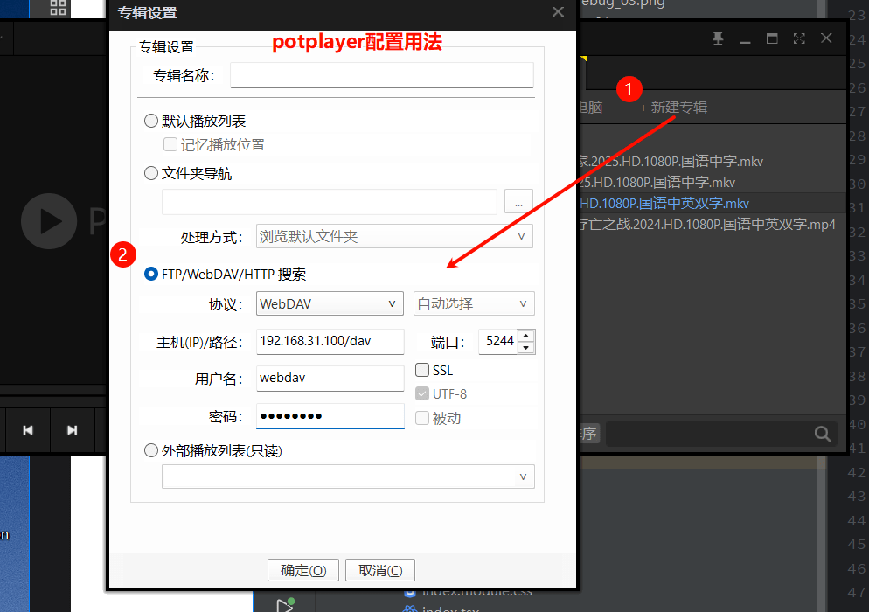Select the FTP/WebDAV/HTTP 搜索 radio button

[x=150, y=274]
